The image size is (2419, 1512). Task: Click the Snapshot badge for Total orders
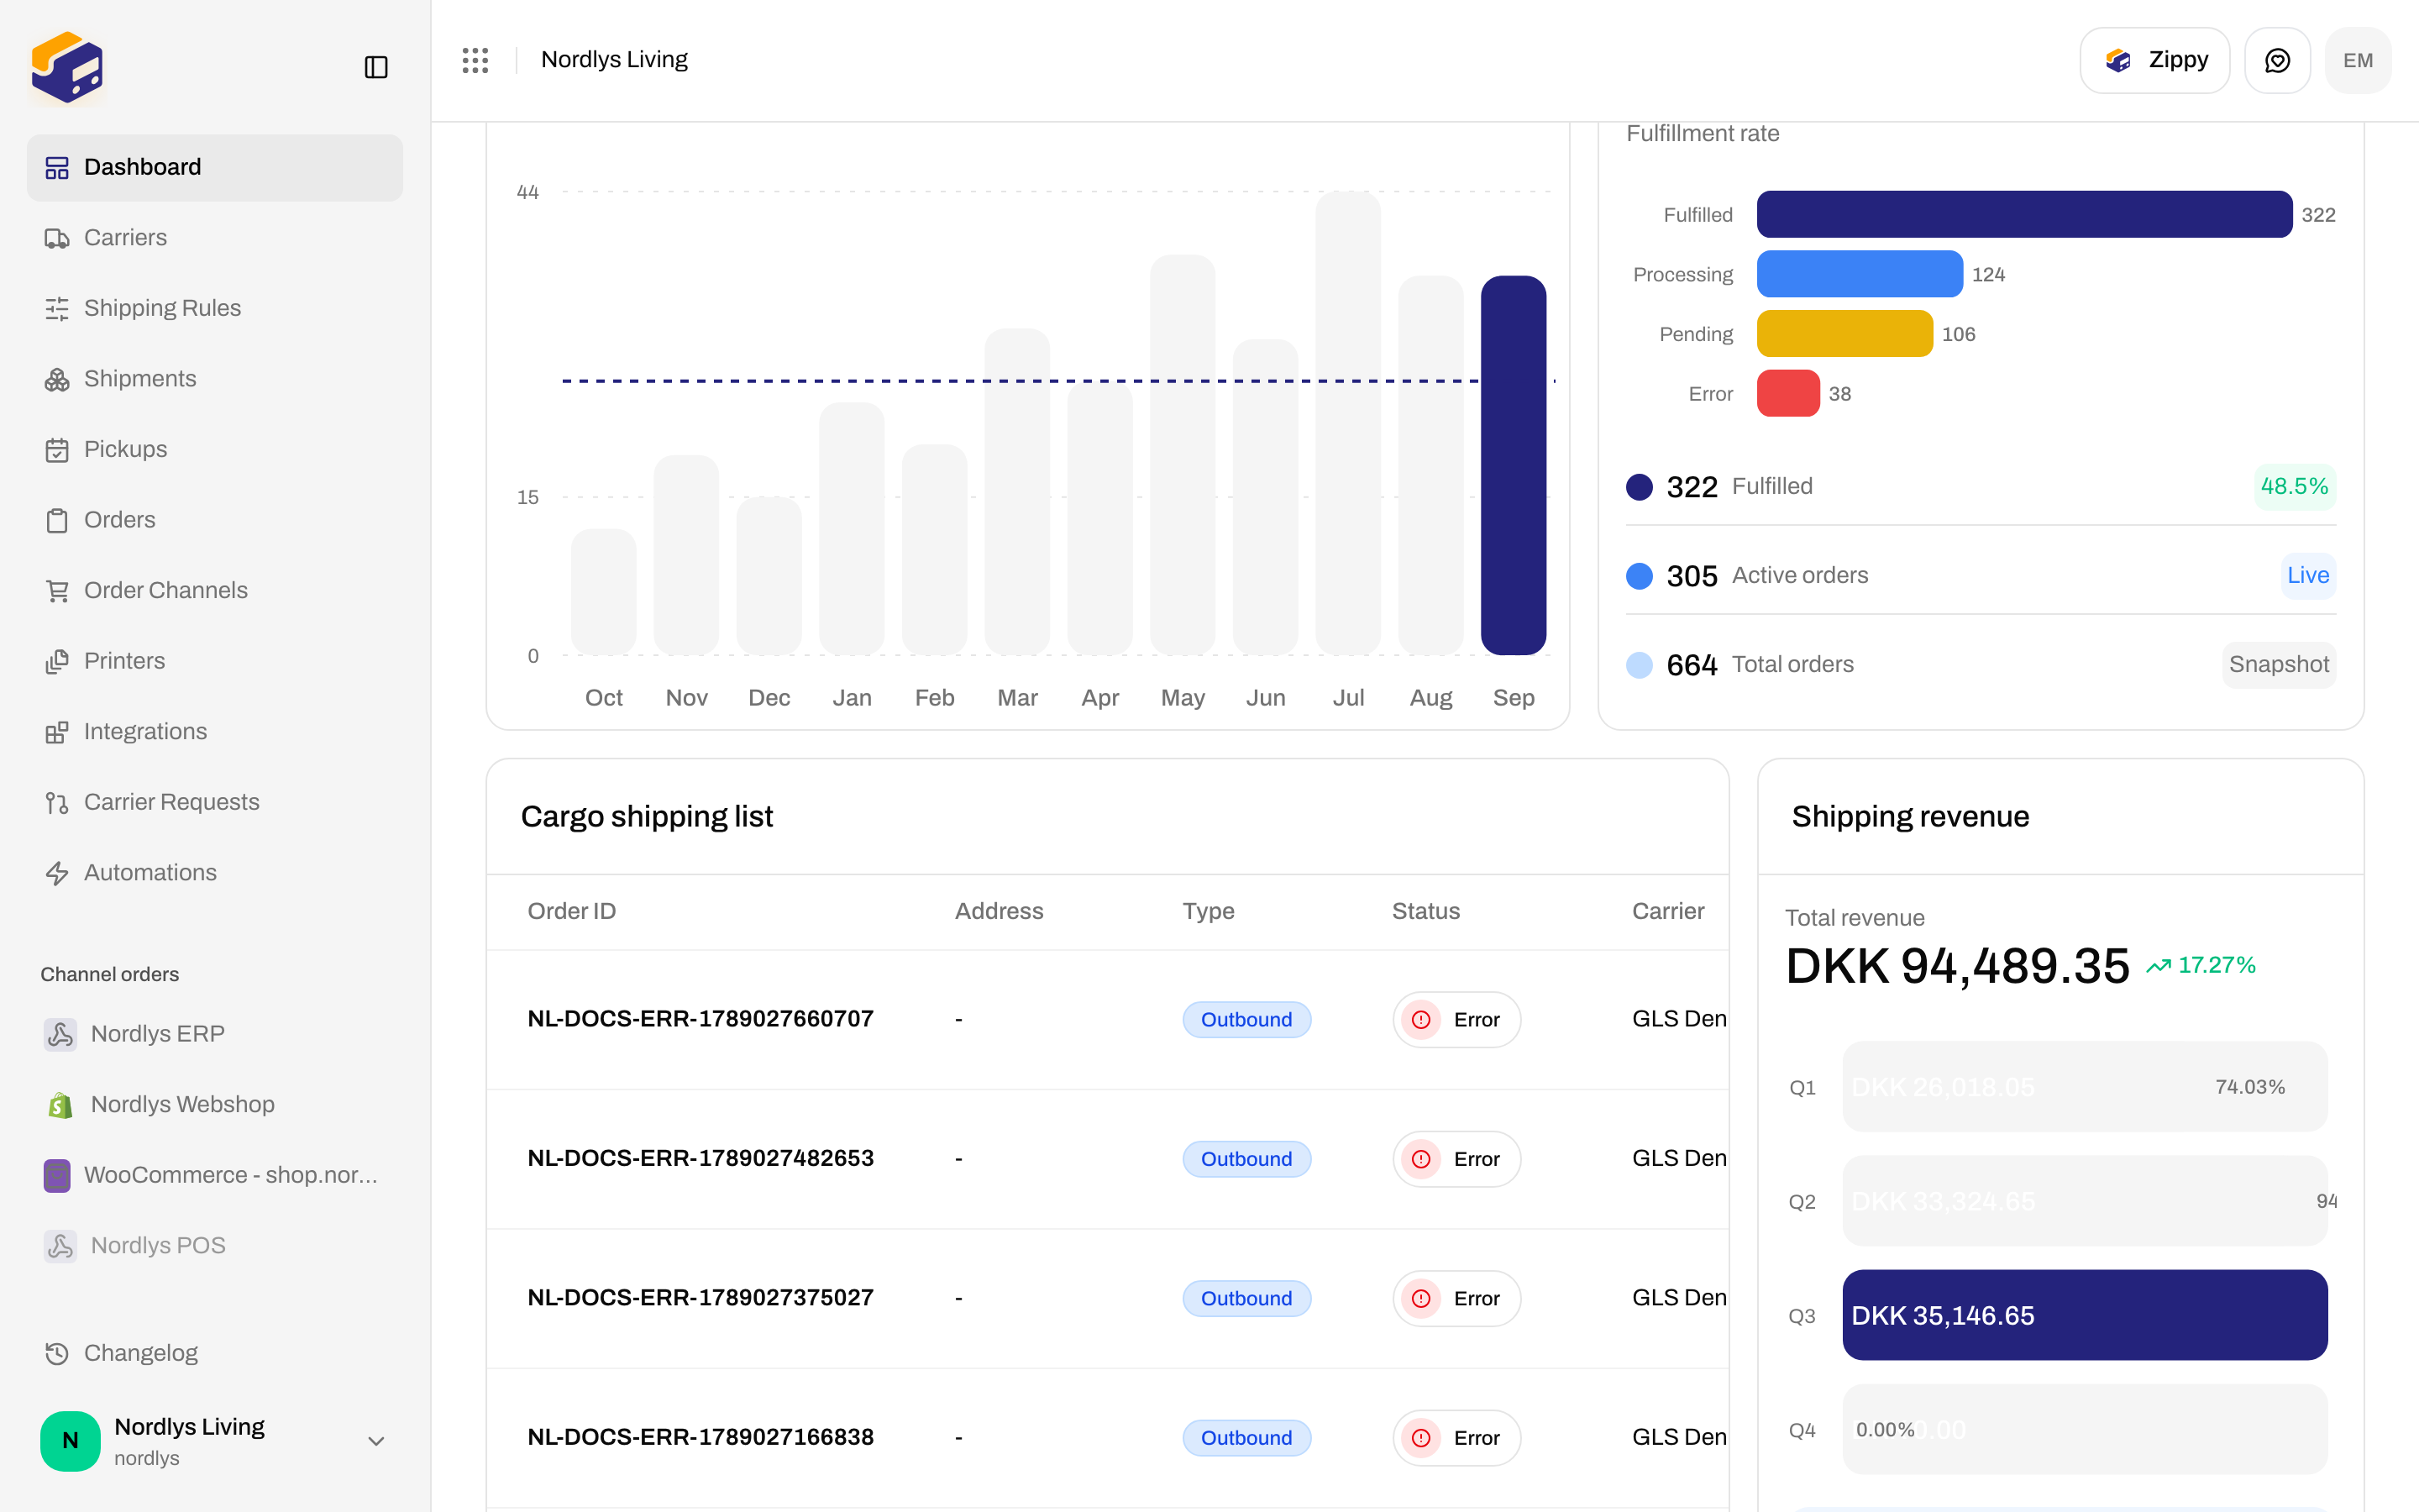[x=2278, y=665]
